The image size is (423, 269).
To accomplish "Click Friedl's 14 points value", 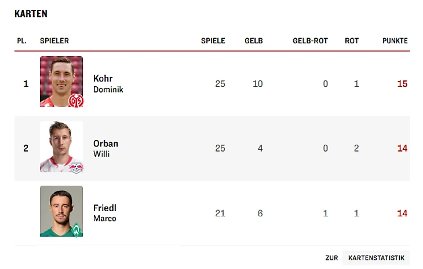I will point(402,213).
